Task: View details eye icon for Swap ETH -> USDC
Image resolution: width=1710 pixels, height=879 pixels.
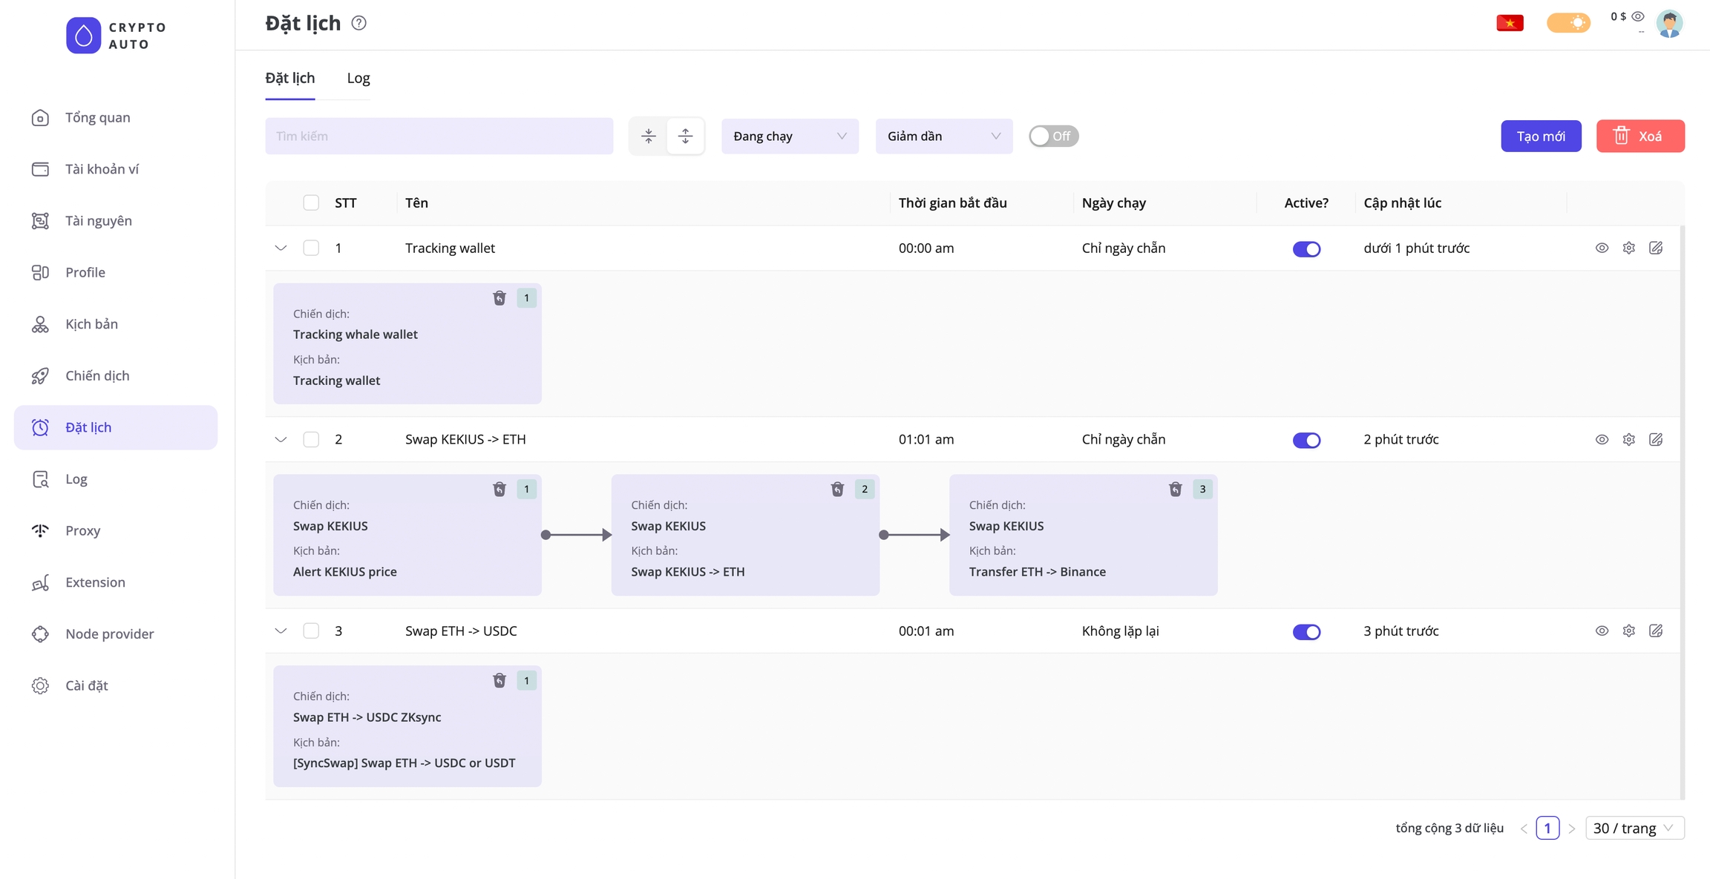Action: [1602, 631]
